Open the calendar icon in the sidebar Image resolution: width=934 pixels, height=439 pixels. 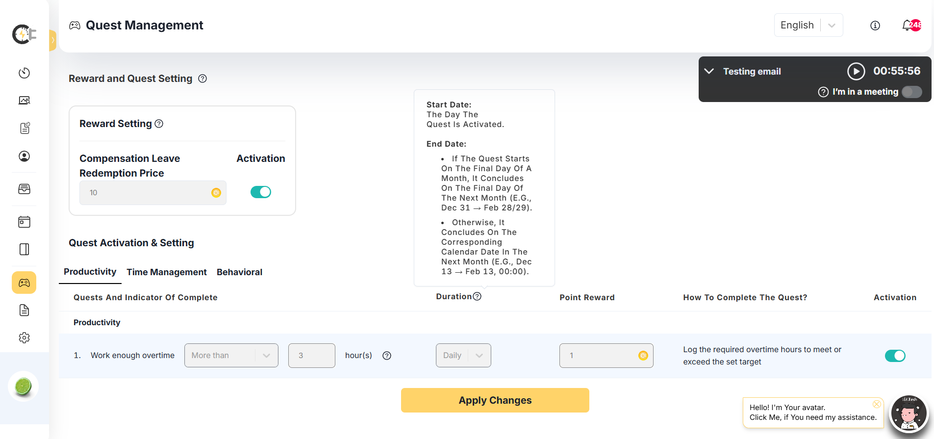point(24,222)
